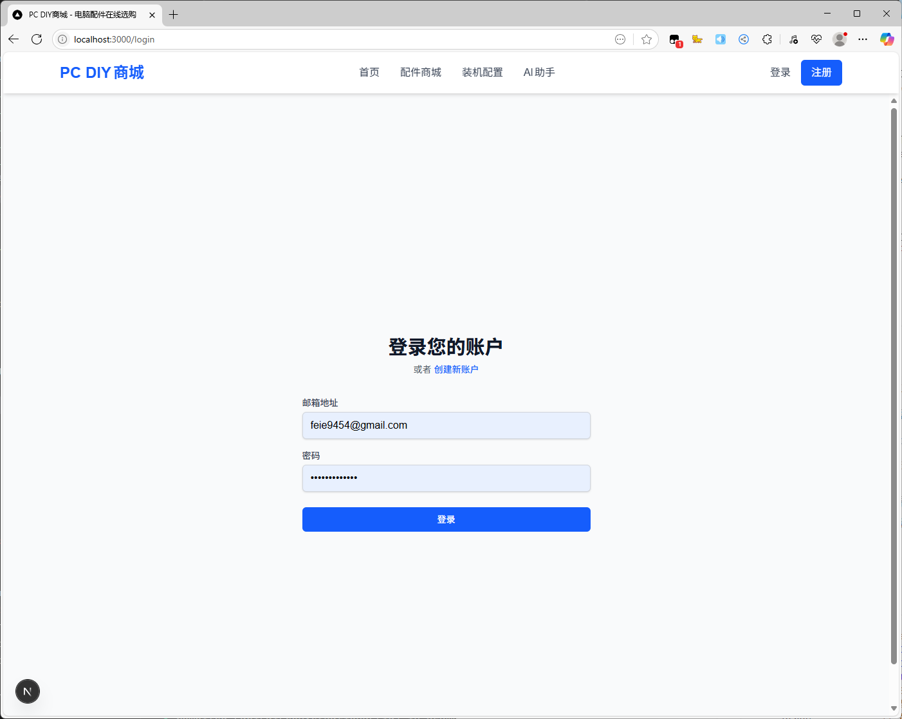This screenshot has height=719, width=902.
Task: Click the blue 注册 button in header
Action: pos(821,72)
